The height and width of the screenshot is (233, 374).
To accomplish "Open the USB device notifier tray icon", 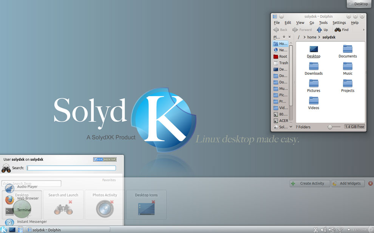I will [x=332, y=230].
